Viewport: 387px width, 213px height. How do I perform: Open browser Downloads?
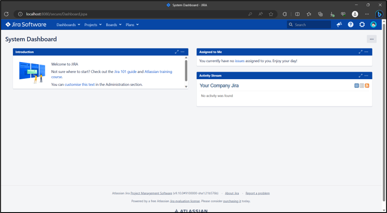(332, 14)
